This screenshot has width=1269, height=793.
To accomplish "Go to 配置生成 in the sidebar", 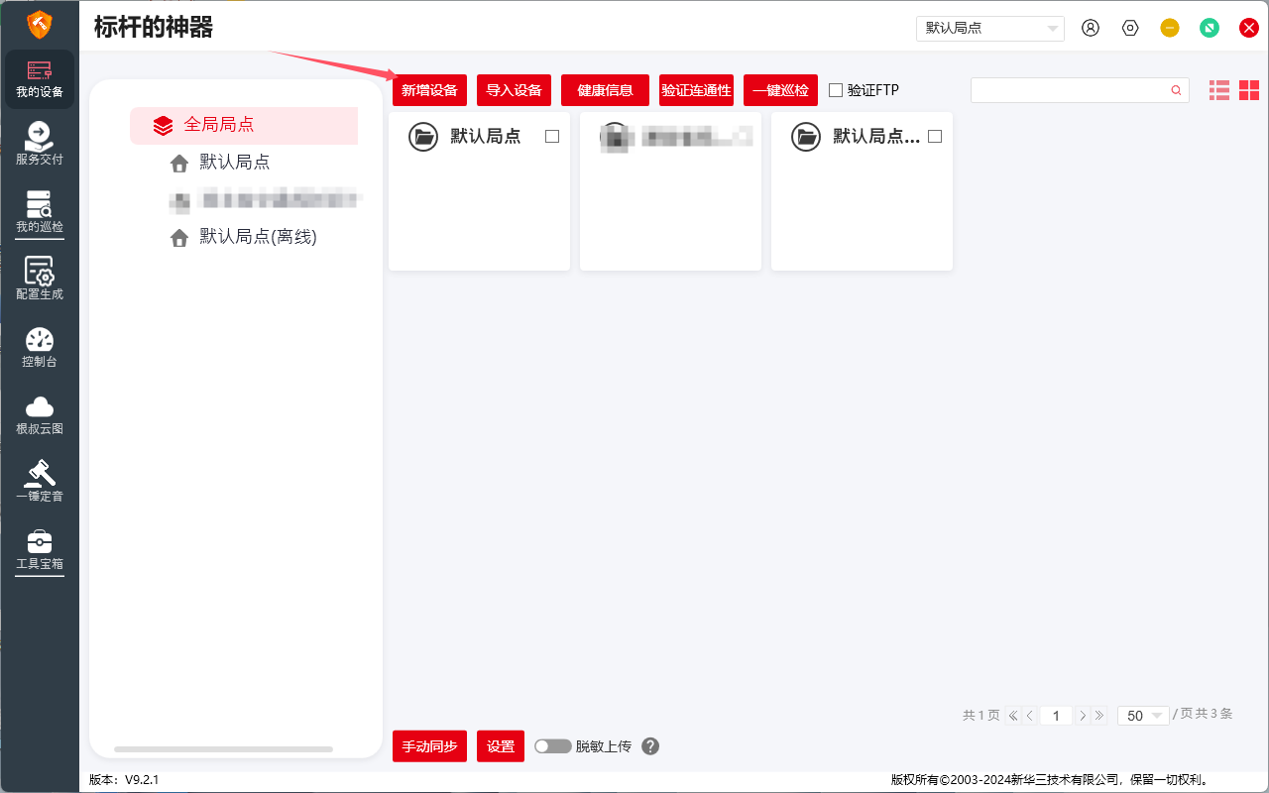I will click(x=40, y=278).
